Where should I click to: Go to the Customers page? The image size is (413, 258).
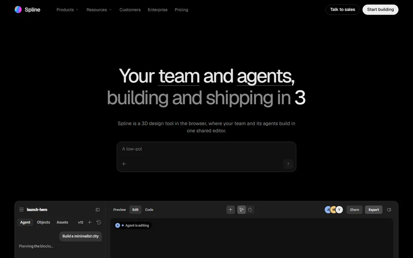pos(130,10)
